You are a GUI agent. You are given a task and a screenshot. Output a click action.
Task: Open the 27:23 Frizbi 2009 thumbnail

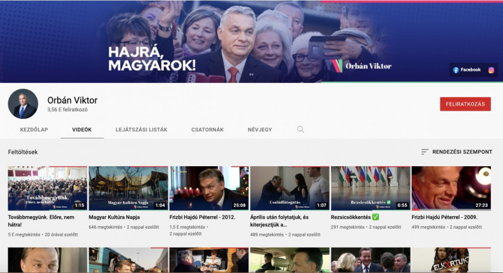[x=450, y=188]
